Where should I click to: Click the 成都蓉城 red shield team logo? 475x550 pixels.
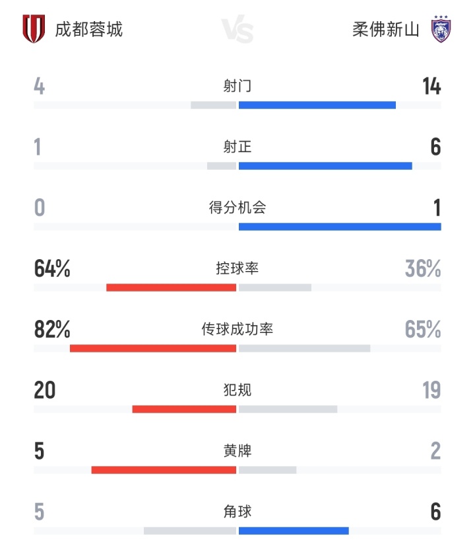(34, 30)
